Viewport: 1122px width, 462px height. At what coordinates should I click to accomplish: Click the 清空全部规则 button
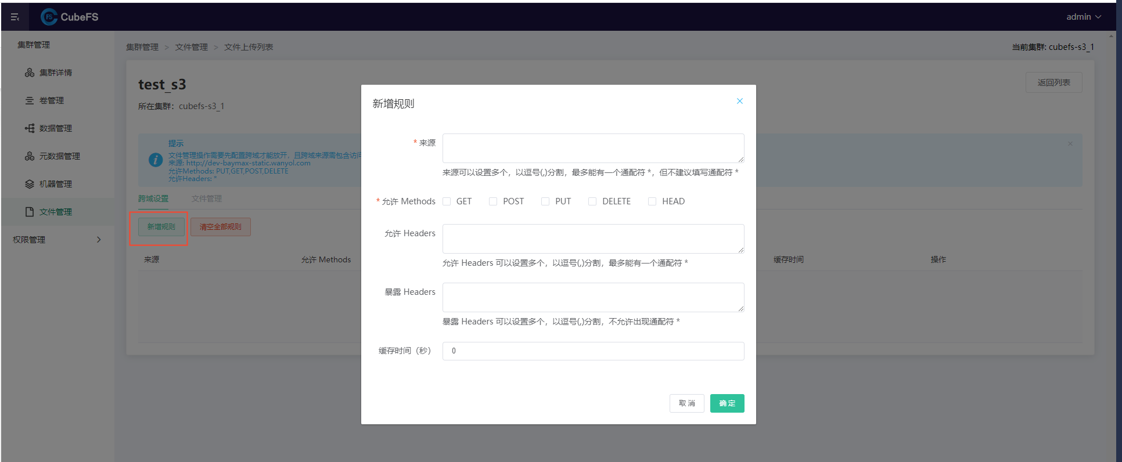221,227
